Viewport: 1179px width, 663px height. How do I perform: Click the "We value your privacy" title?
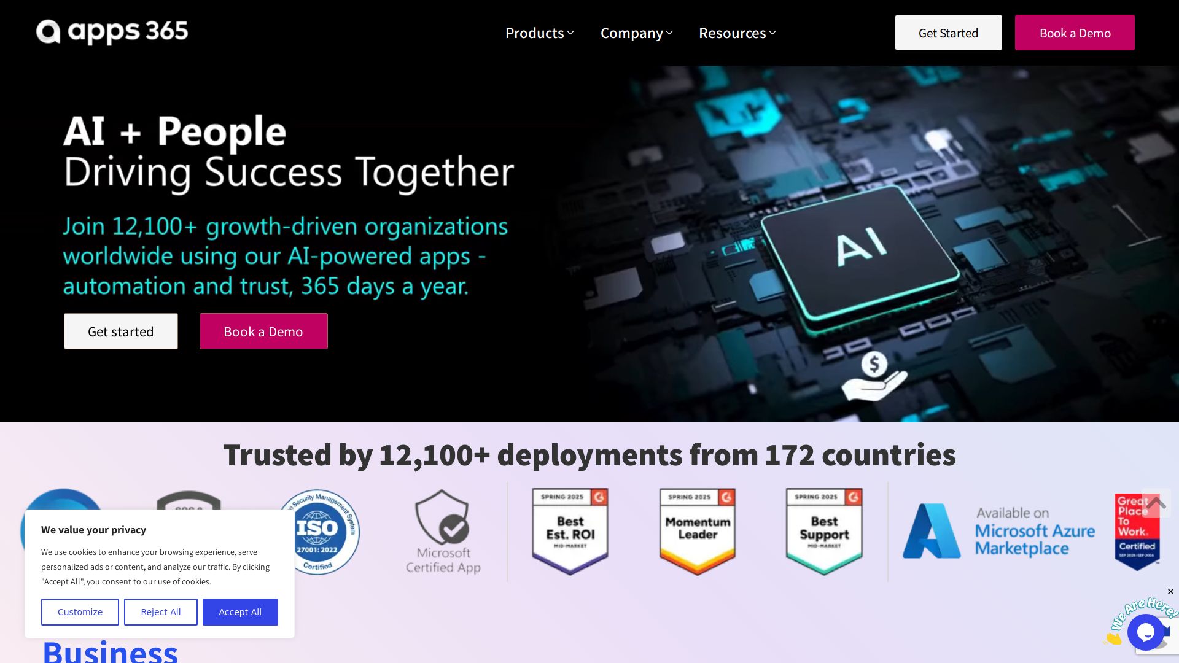(x=93, y=530)
